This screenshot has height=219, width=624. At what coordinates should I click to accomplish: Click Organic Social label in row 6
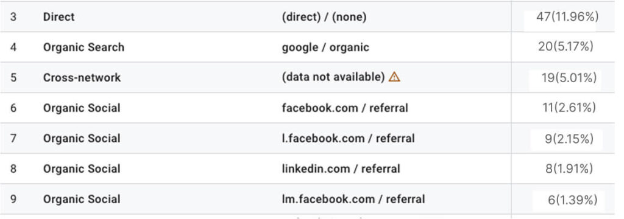point(82,108)
